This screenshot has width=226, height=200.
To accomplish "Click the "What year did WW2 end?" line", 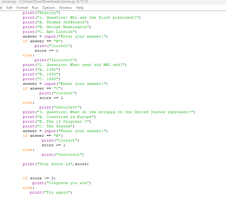I will point(75,65).
